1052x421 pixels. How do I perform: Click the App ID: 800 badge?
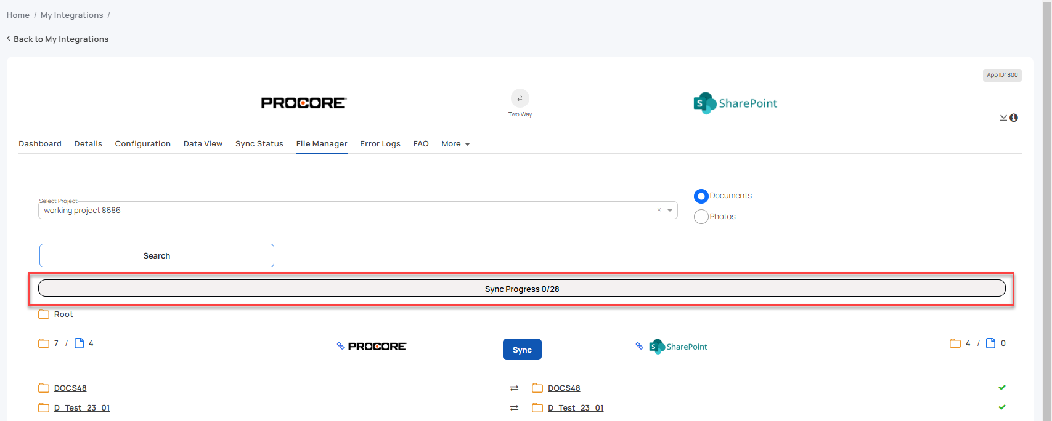[x=1002, y=75]
